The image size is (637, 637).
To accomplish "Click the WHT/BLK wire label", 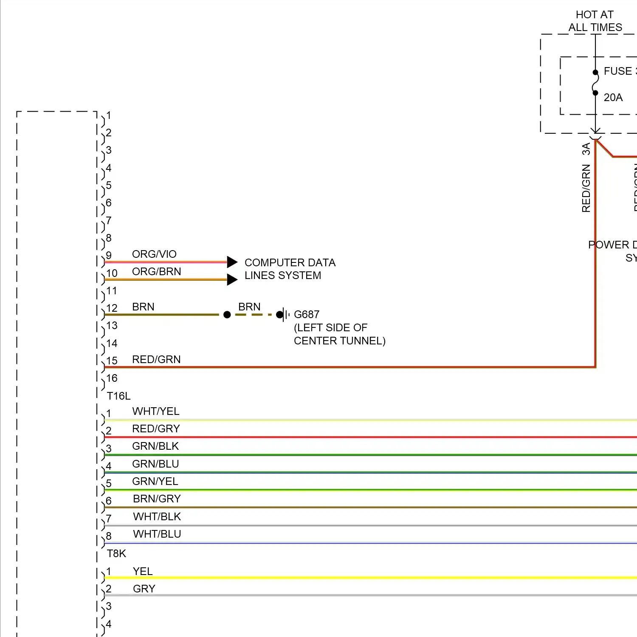I will pos(157,516).
